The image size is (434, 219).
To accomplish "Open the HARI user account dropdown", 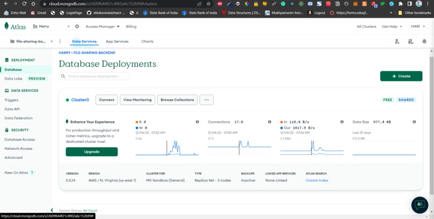I will click(x=418, y=26).
